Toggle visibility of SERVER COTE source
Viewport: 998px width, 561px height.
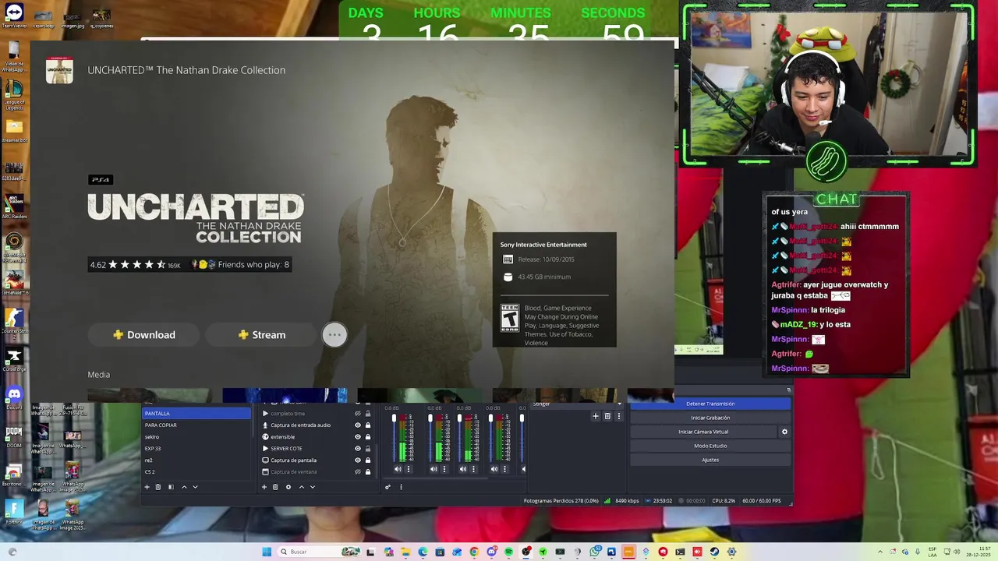click(x=358, y=449)
